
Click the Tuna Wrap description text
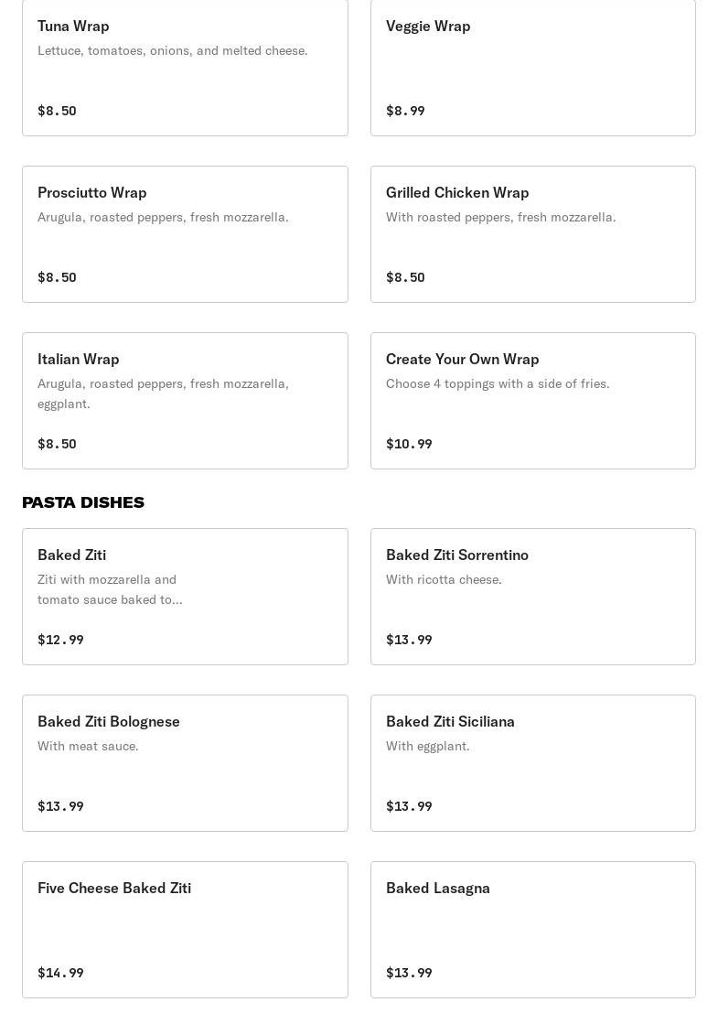click(x=172, y=50)
